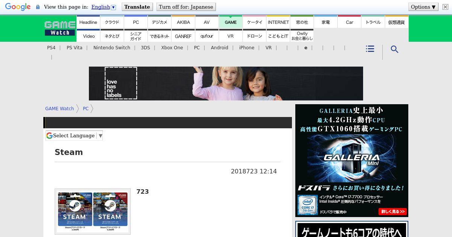This screenshot has height=237, width=452.
Task: Open the qufour tab
Action: (x=207, y=36)
